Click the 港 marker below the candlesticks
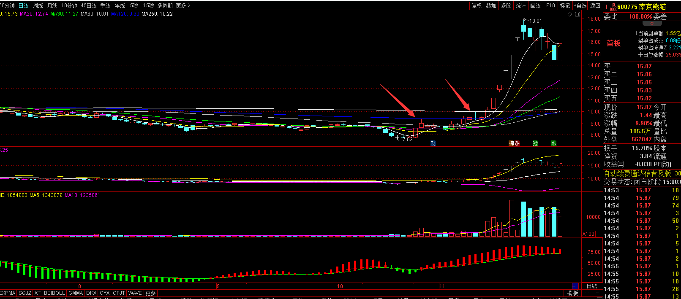Image resolution: width=681 pixels, height=299 pixels. pyautogui.click(x=535, y=143)
